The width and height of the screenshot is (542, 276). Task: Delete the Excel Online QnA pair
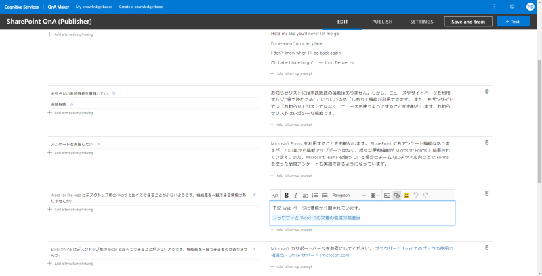coord(486,248)
